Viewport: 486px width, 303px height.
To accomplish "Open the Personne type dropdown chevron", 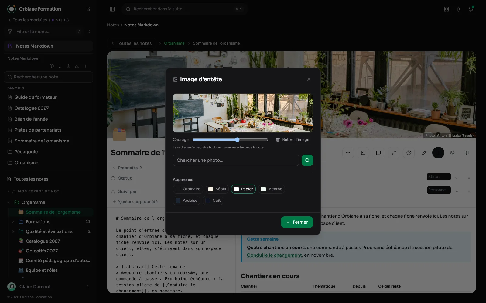I will pyautogui.click(x=457, y=191).
